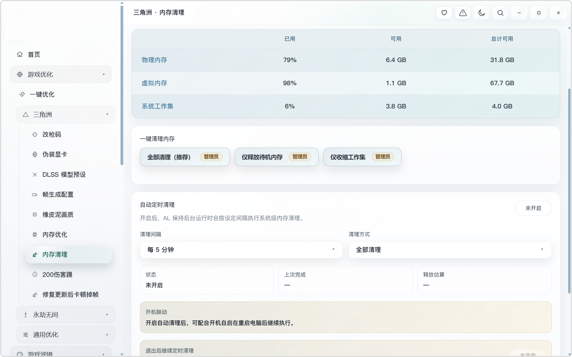The image size is (572, 357).
Task: Click the 开机联动 notice panel
Action: point(346,317)
